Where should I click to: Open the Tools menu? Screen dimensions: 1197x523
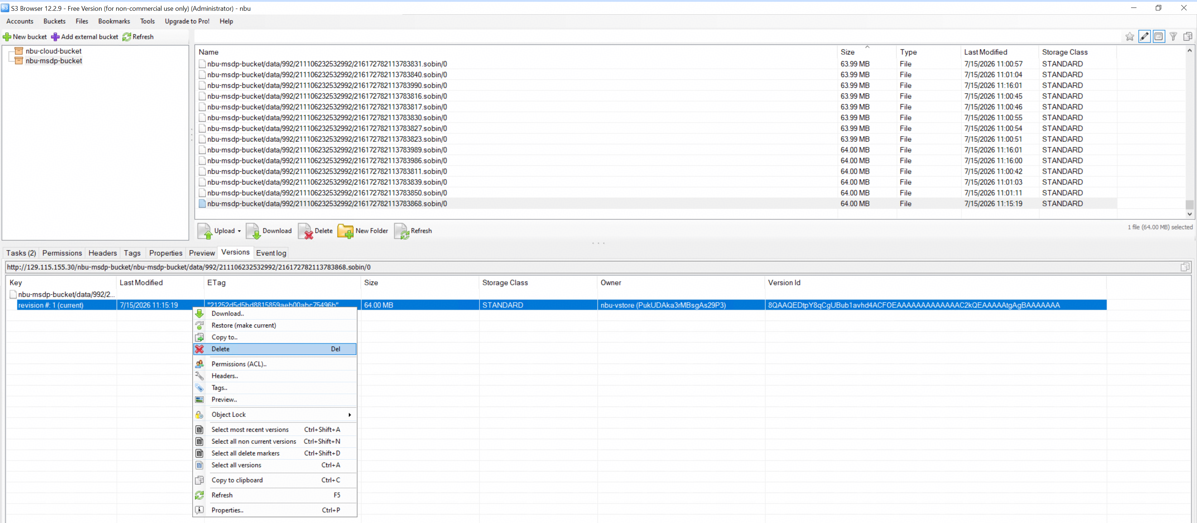coord(147,21)
